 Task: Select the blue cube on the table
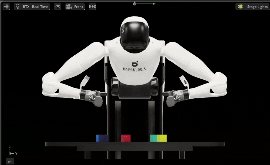coord(102,138)
